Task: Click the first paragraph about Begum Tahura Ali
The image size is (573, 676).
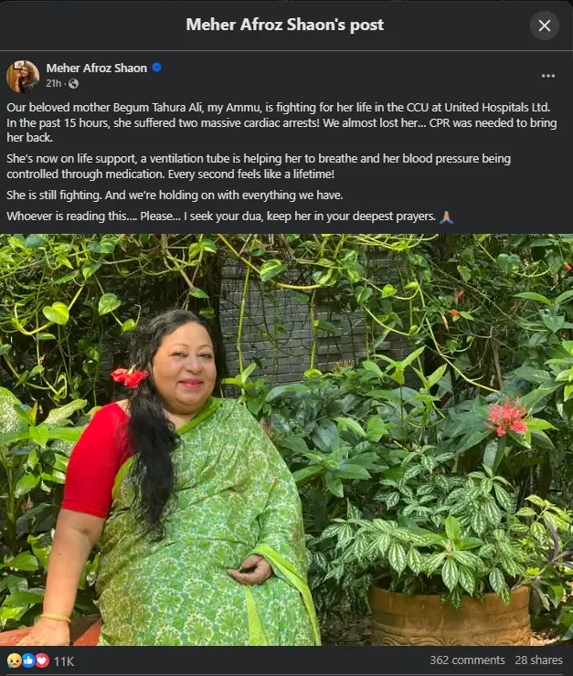Action: 281,122
